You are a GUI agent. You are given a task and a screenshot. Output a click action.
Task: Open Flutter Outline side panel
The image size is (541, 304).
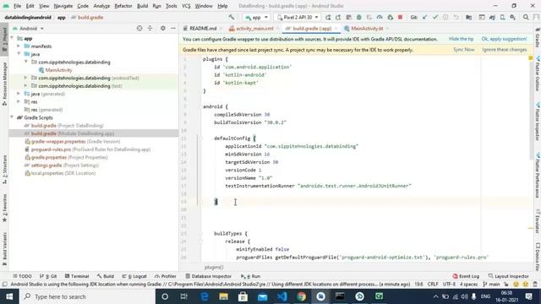[x=538, y=73]
